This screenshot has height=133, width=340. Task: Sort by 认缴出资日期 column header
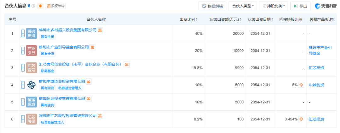click(260, 19)
